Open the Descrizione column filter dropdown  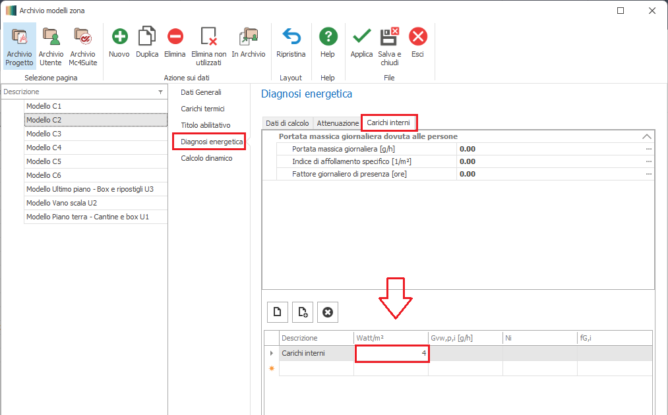[x=160, y=92]
